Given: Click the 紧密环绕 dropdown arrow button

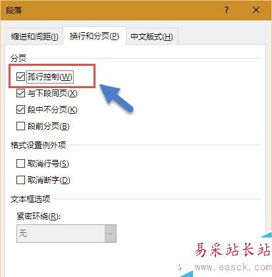Looking at the screenshot, I should (x=110, y=234).
